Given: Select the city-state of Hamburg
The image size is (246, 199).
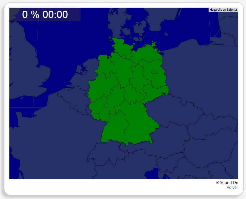Looking at the screenshot, I should pyautogui.click(x=124, y=57).
